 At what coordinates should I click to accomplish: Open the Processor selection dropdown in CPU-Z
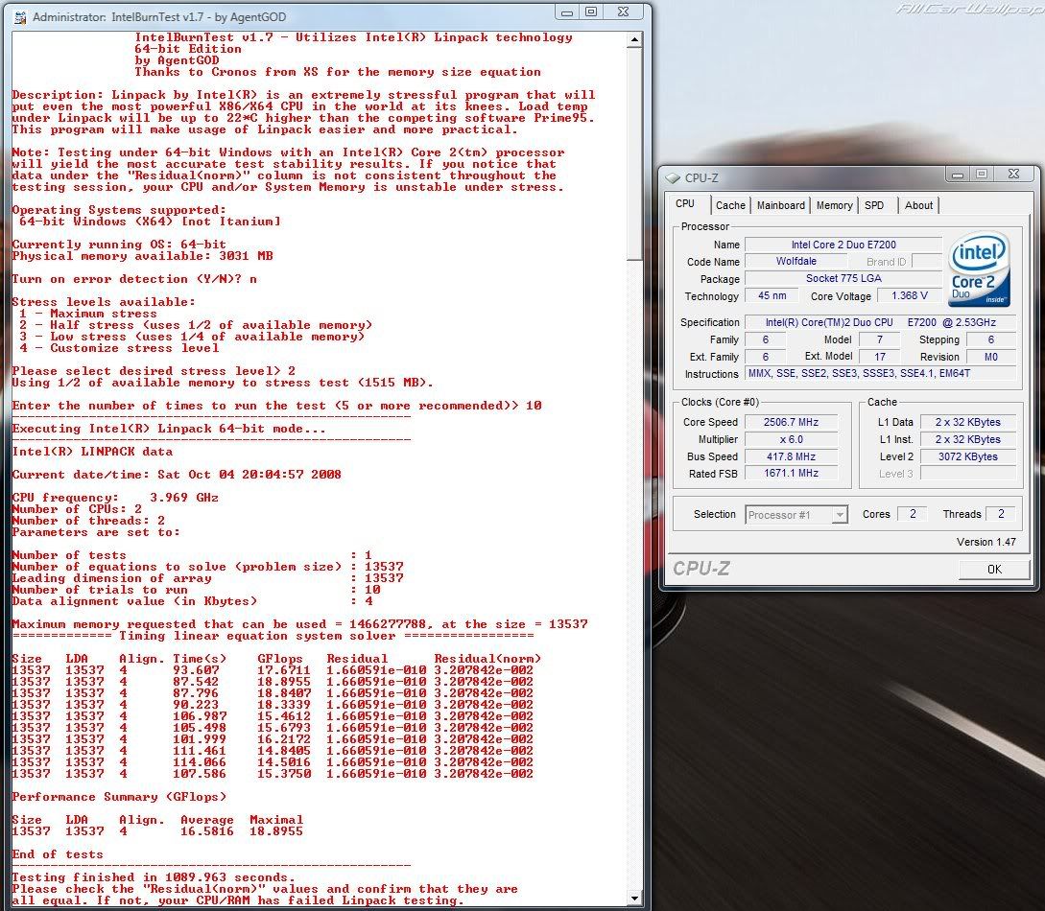(x=841, y=515)
